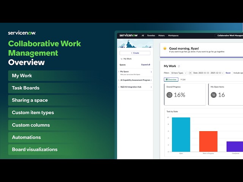
Task: Expand the My Space chevron
Action: click(x=119, y=72)
